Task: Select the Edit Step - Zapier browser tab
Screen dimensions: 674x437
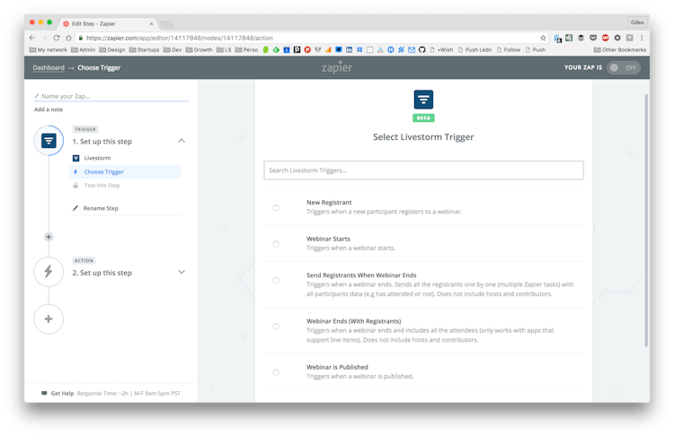Action: (x=108, y=23)
